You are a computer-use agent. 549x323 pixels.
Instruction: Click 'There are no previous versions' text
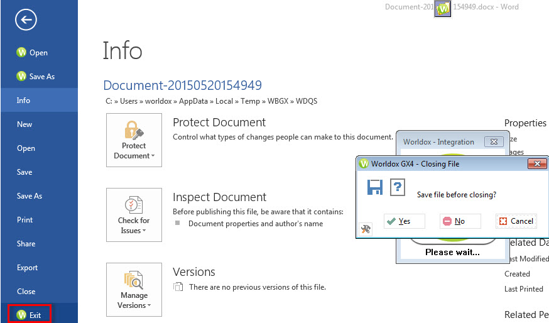point(258,287)
